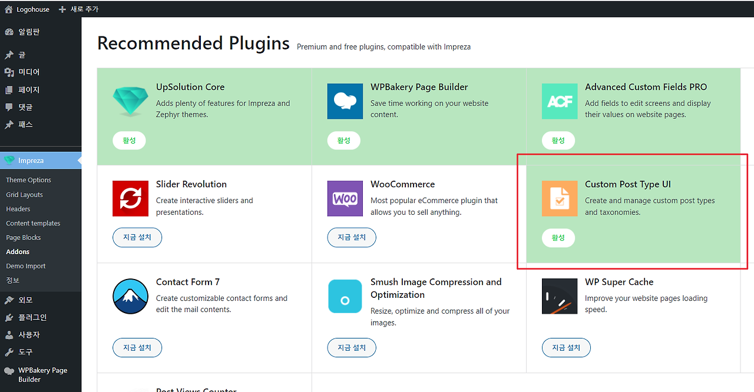Click the Custom Post Type UI logo

pyautogui.click(x=560, y=199)
